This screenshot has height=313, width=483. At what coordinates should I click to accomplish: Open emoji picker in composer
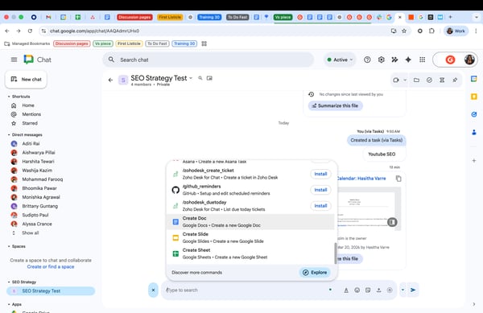[x=357, y=290]
